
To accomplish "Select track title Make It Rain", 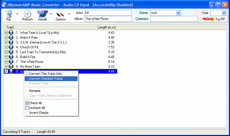I will pyautogui.click(x=29, y=38).
